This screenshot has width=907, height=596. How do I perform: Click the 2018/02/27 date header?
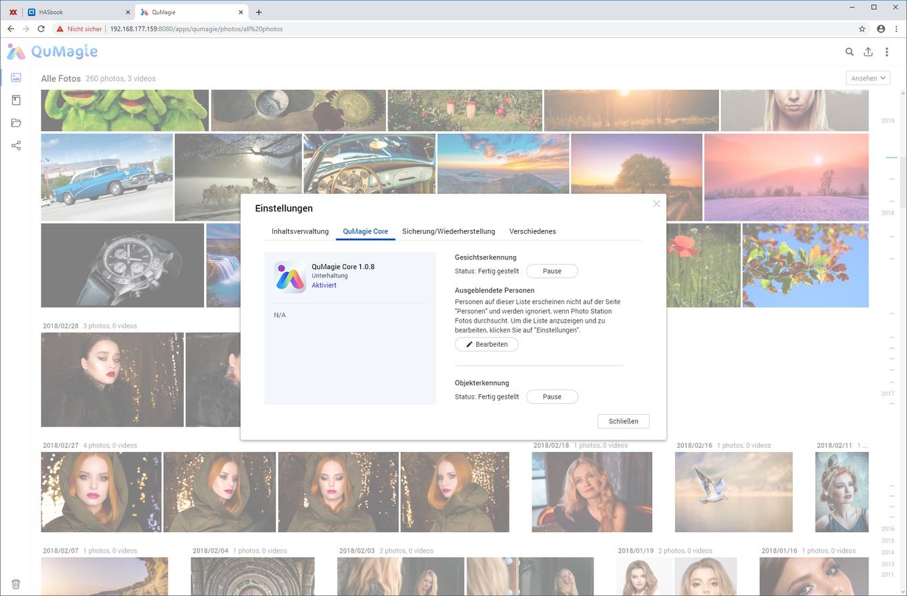point(61,445)
